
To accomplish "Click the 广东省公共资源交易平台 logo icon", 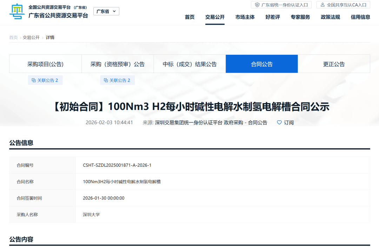I will point(16,12).
